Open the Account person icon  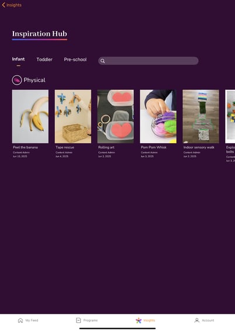point(197,320)
